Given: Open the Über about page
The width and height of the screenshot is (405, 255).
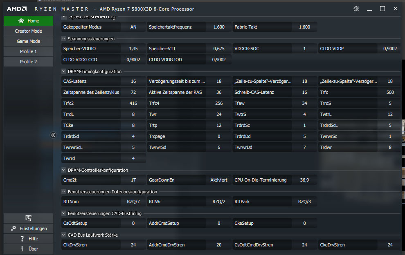Looking at the screenshot, I should (28, 249).
